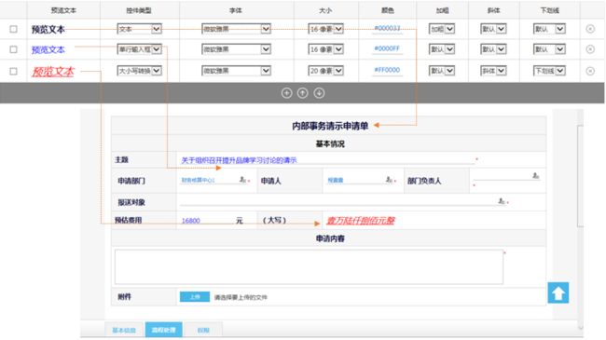Click the blue 预览文本 preview text
Image resolution: width=606 pixels, height=340 pixels.
(x=48, y=50)
